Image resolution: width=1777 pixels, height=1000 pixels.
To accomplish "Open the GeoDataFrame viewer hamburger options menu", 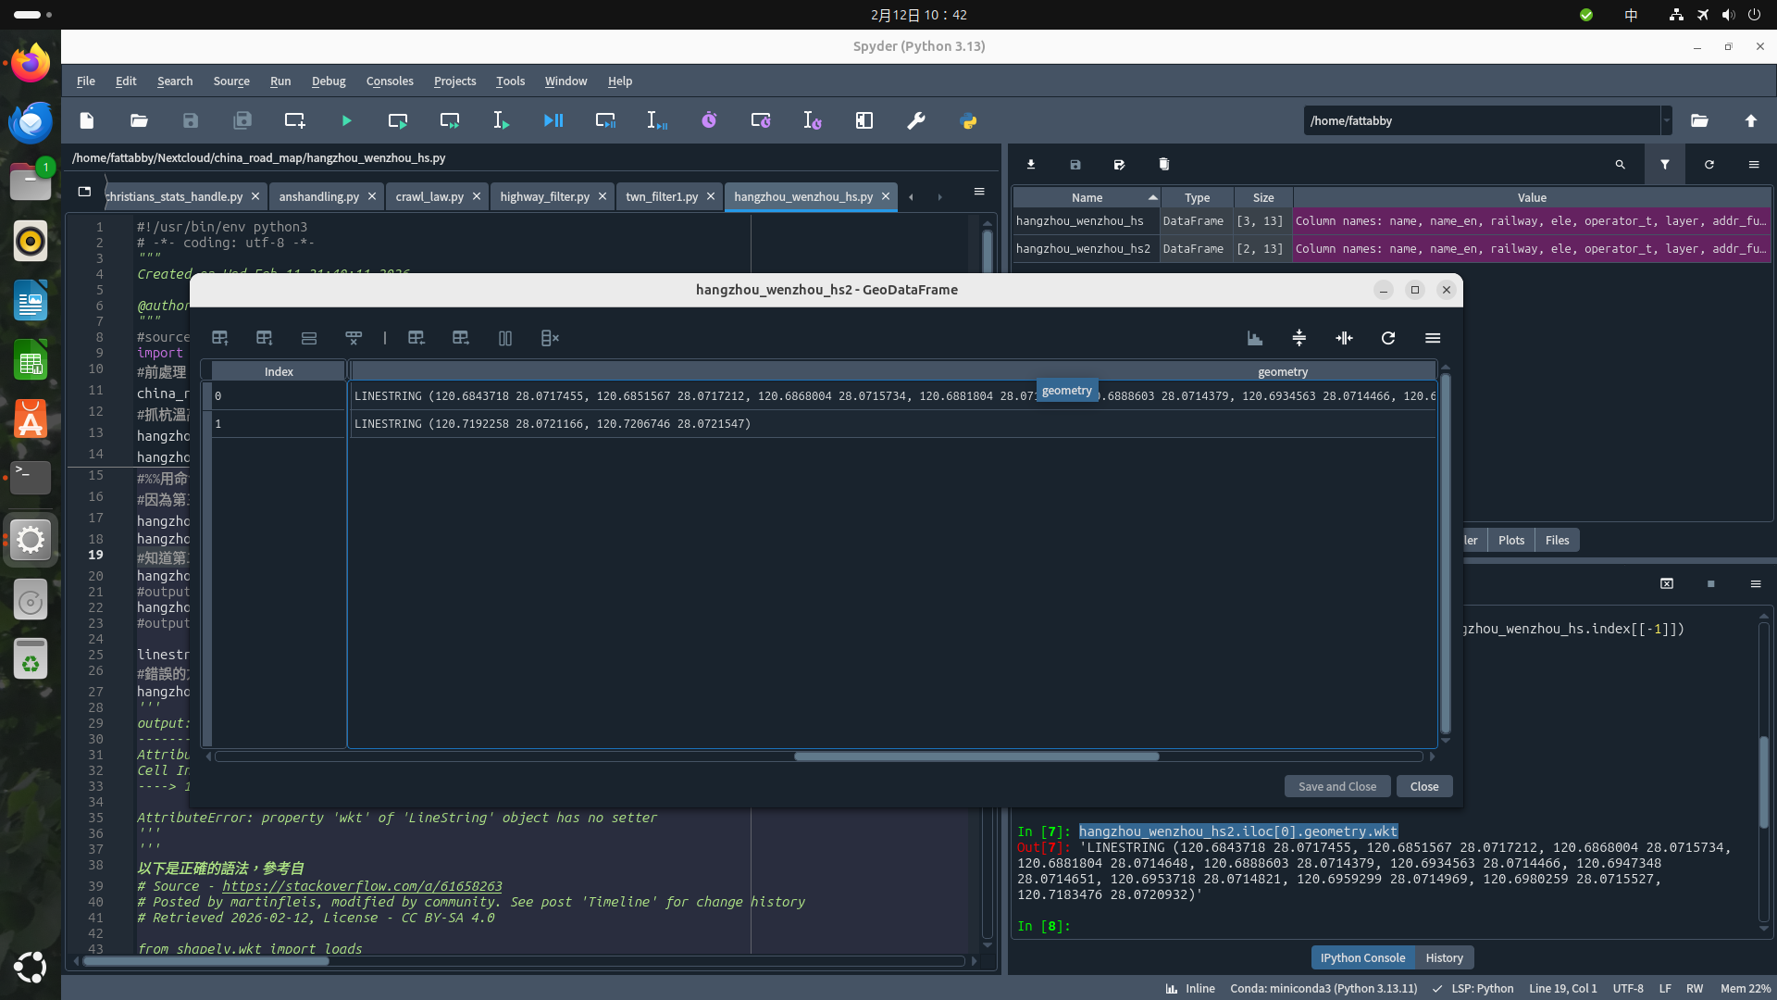I will 1433,338.
